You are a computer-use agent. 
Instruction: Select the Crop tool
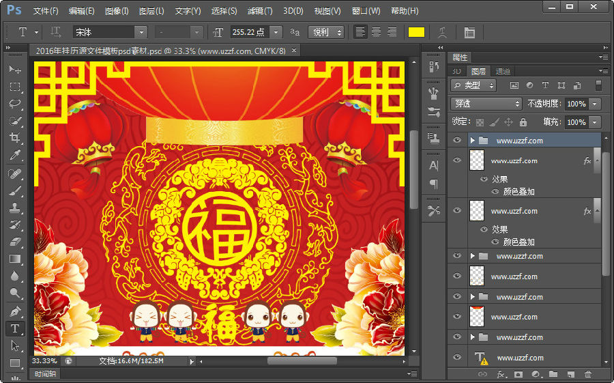[15, 138]
